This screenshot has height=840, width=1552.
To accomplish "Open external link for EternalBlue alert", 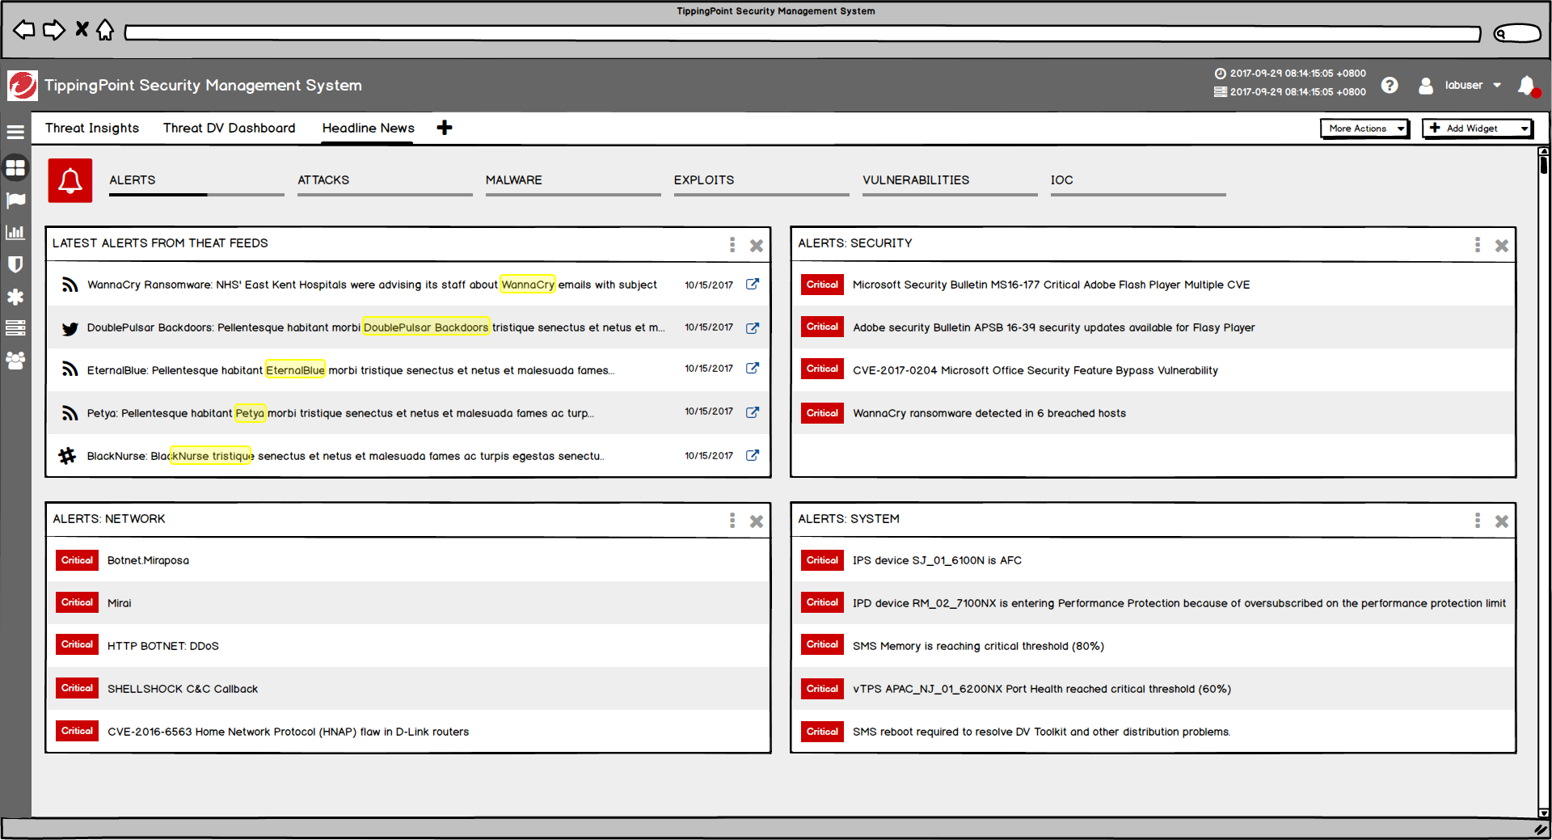I will [x=753, y=368].
